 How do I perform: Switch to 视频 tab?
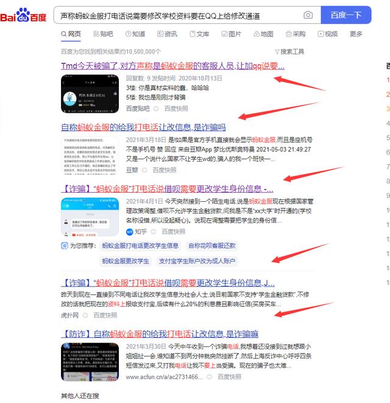pos(328,34)
